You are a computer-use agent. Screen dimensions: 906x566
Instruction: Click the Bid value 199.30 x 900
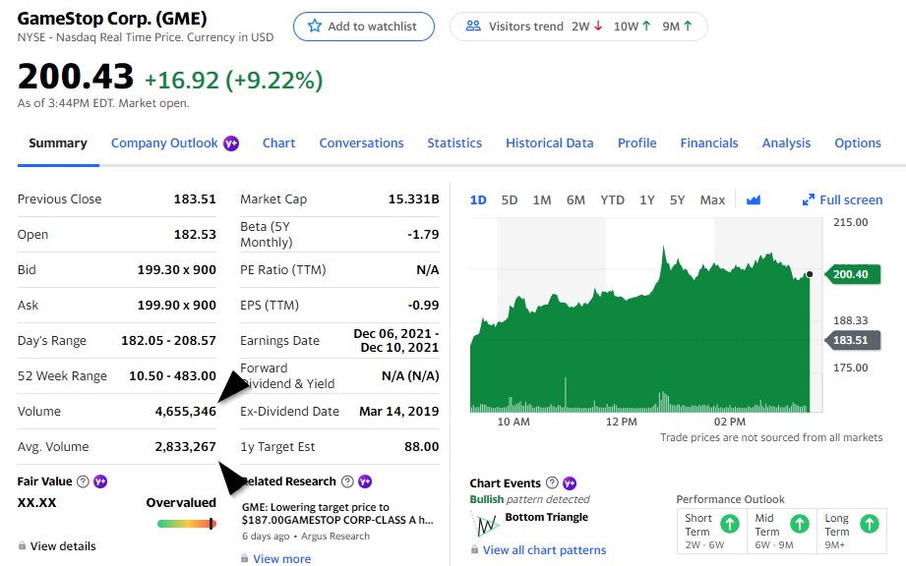(177, 270)
